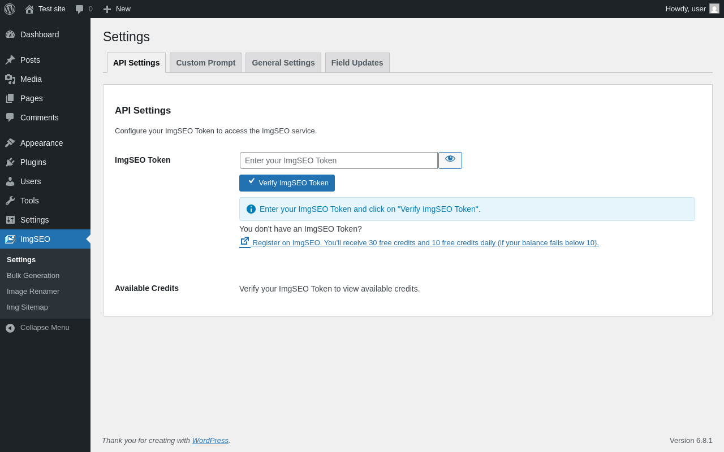
Task: Click the Comments speech bubble sidebar icon
Action: tap(10, 118)
